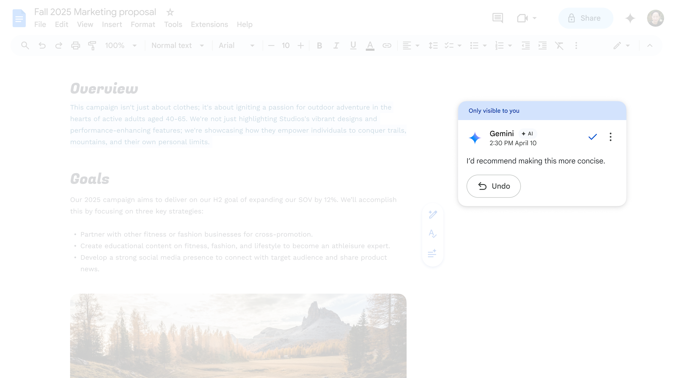Redo the last action in toolbar

pyautogui.click(x=59, y=46)
